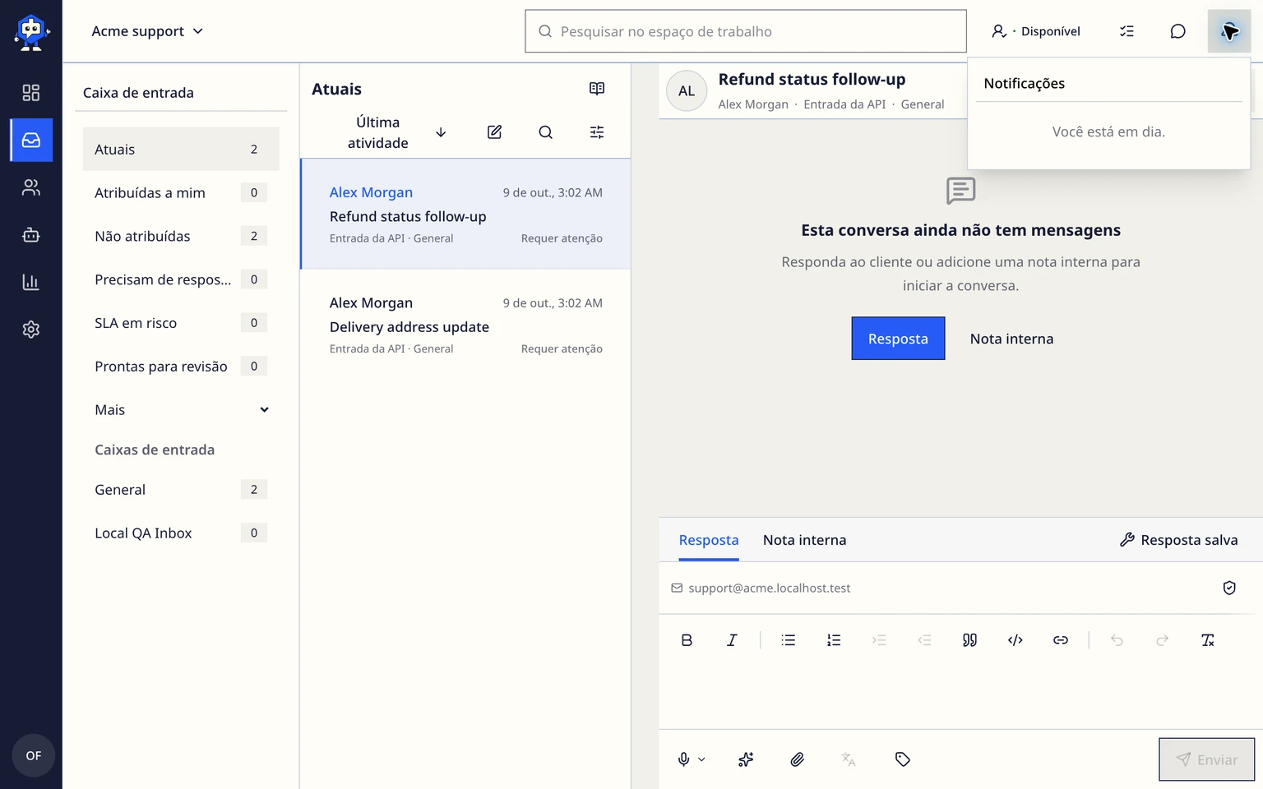Search conversations with the magnifier icon

(x=545, y=132)
